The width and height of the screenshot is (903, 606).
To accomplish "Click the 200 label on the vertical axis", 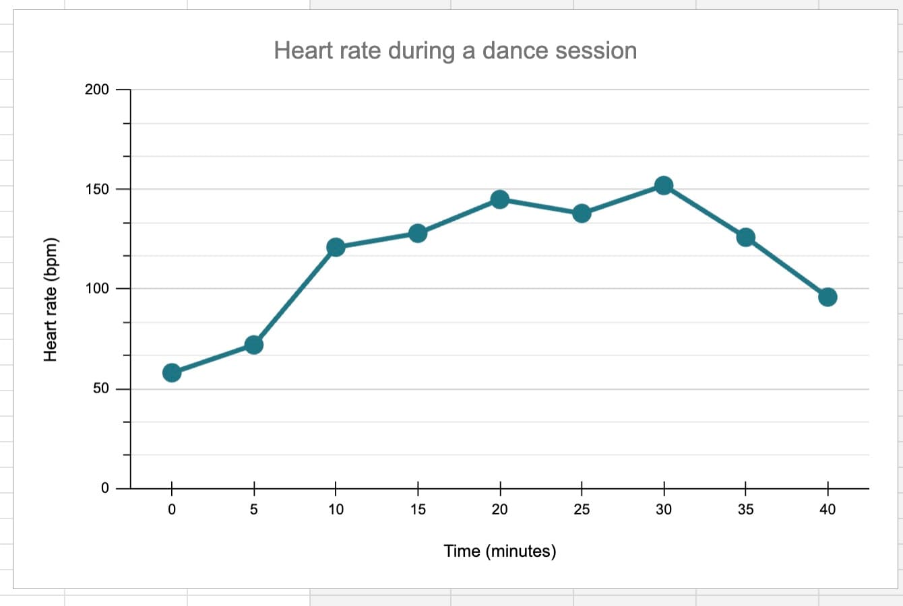I will [x=97, y=90].
